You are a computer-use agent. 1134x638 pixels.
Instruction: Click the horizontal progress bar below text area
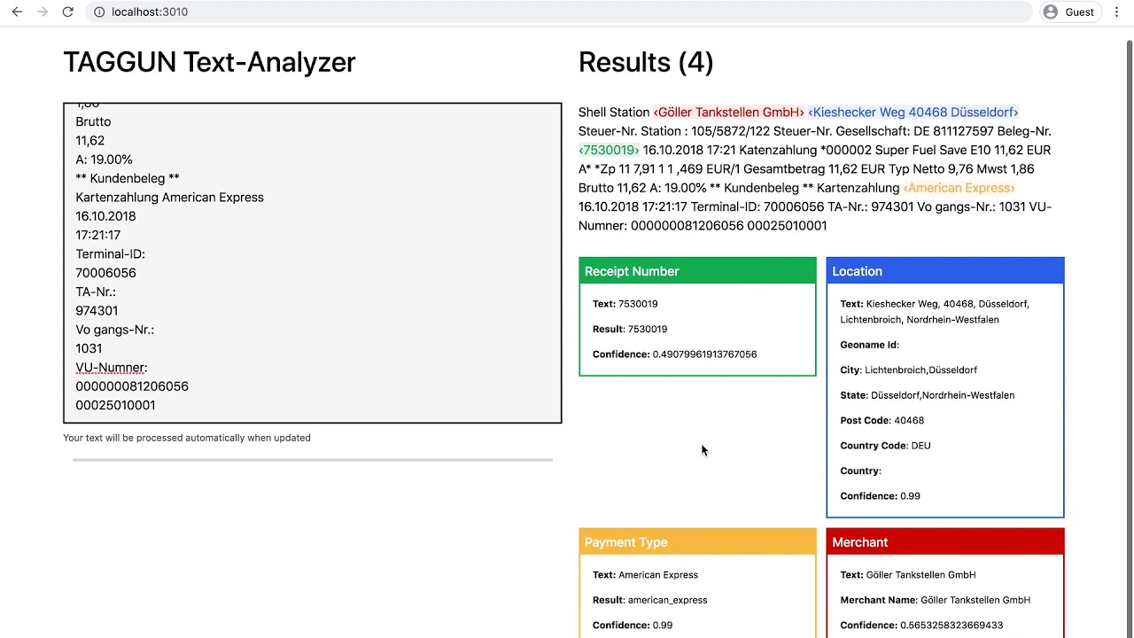(x=312, y=460)
